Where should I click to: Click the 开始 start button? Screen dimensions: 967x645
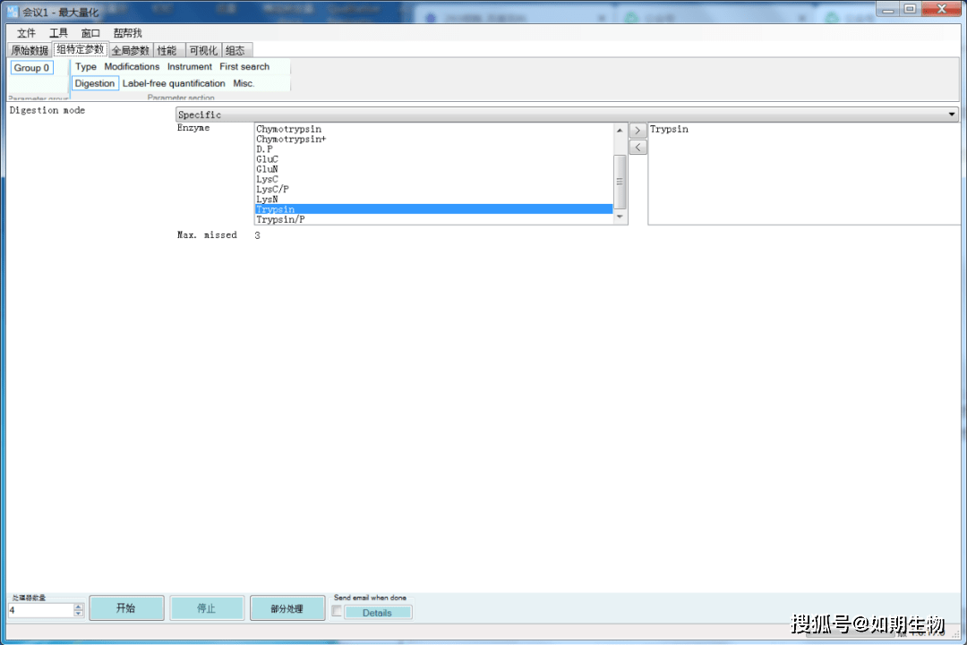126,608
